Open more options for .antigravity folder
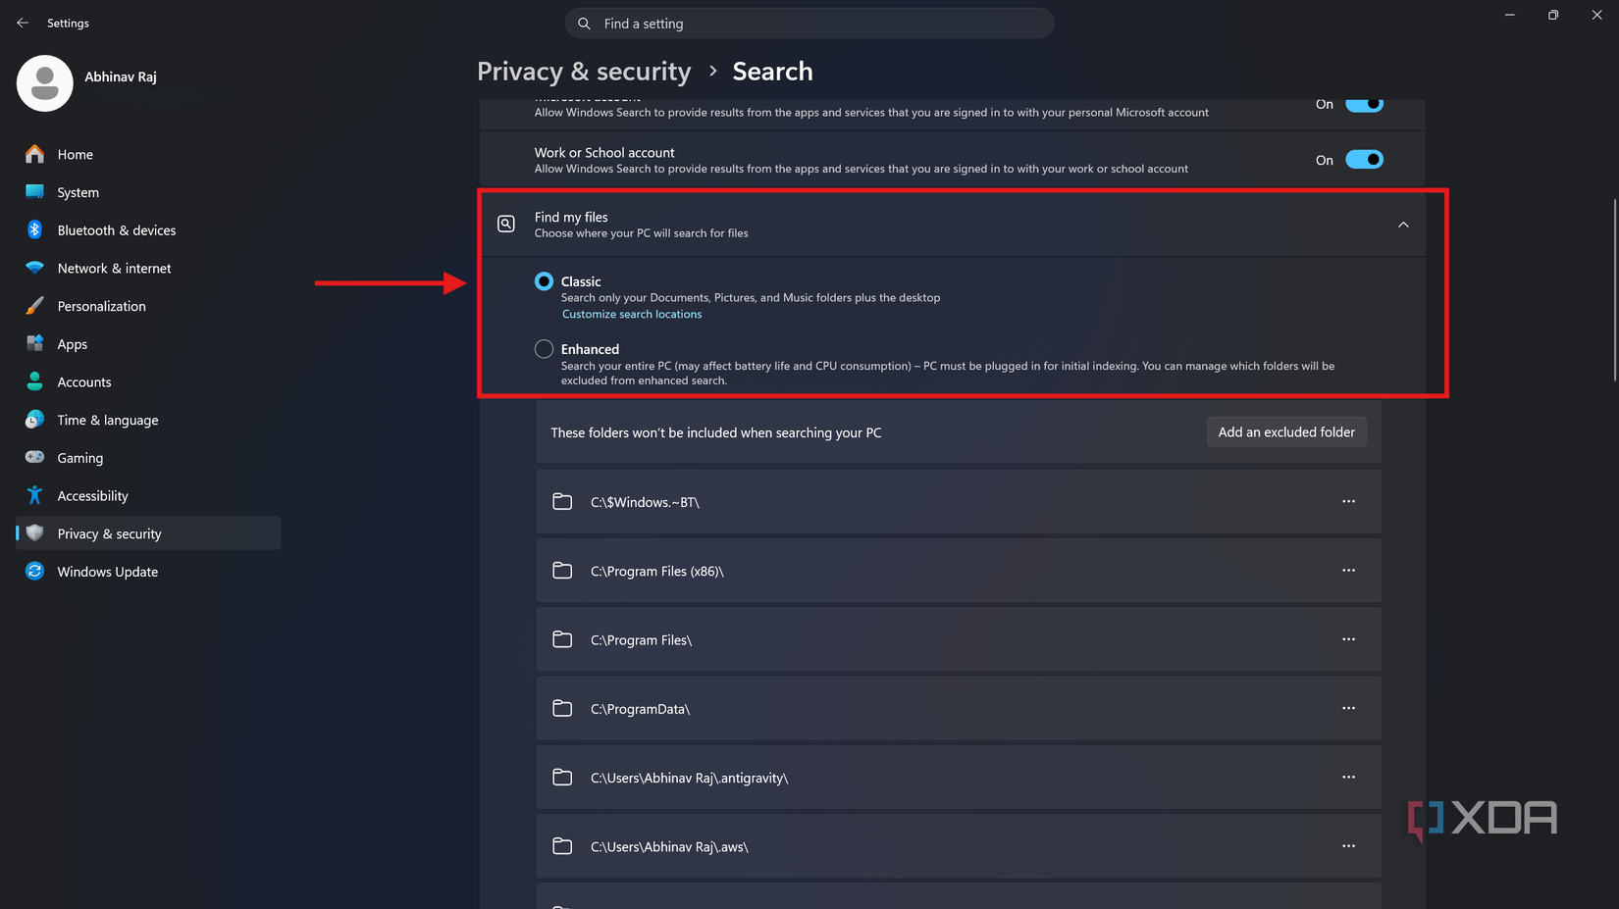Image resolution: width=1619 pixels, height=909 pixels. click(x=1348, y=777)
